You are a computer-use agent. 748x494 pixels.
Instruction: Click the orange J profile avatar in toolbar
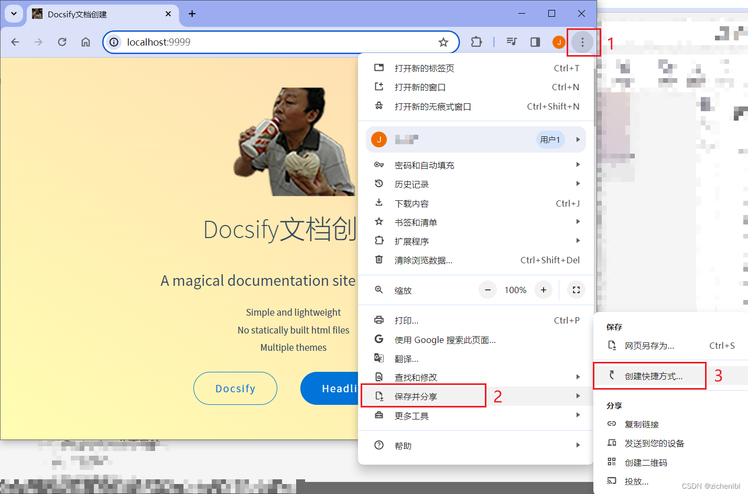point(559,42)
